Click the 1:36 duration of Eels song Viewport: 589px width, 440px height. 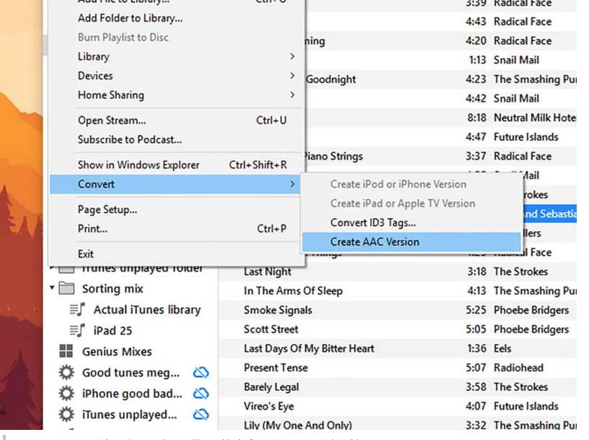[x=476, y=348]
